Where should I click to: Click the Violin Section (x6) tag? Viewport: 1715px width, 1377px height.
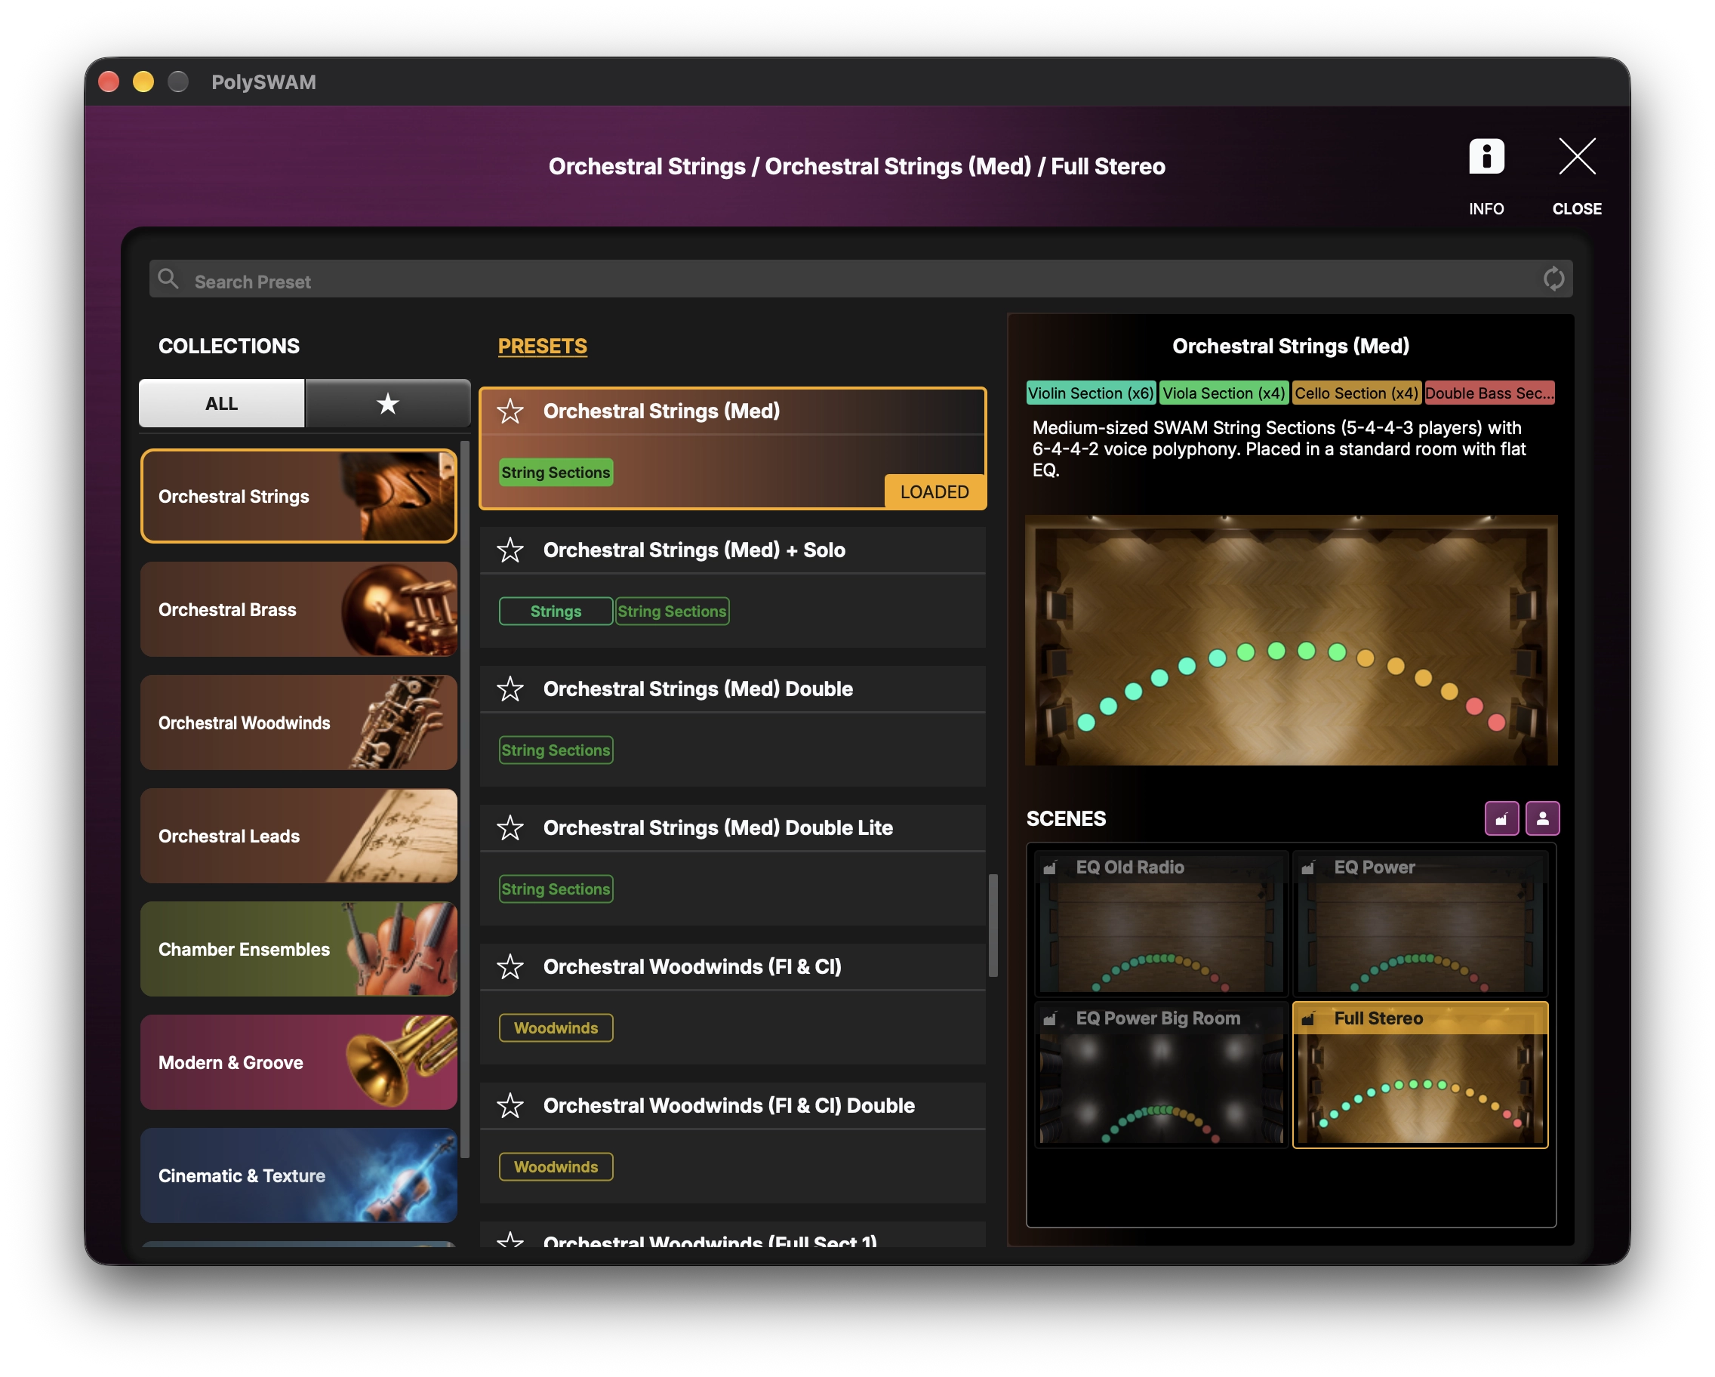[1091, 393]
